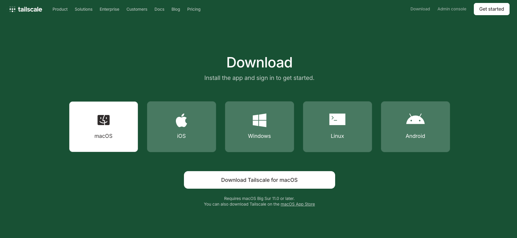
Task: Click the Get started button
Action: click(x=492, y=9)
